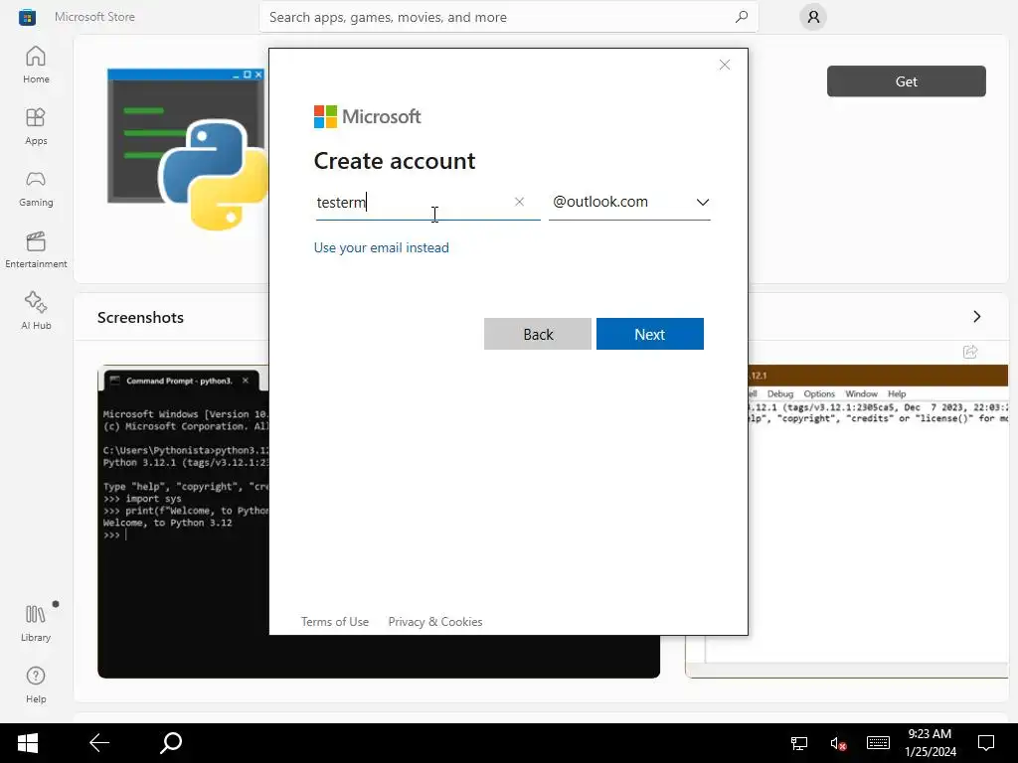Open the network status tray icon
Screen dimensions: 1018x763
[798, 743]
